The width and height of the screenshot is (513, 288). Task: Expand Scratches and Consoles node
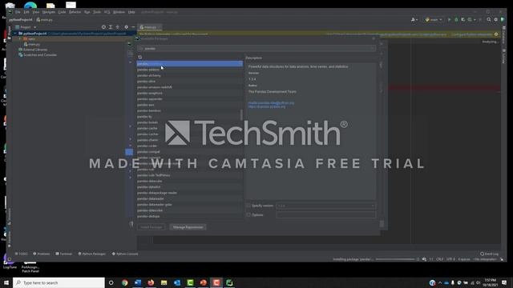pos(38,55)
